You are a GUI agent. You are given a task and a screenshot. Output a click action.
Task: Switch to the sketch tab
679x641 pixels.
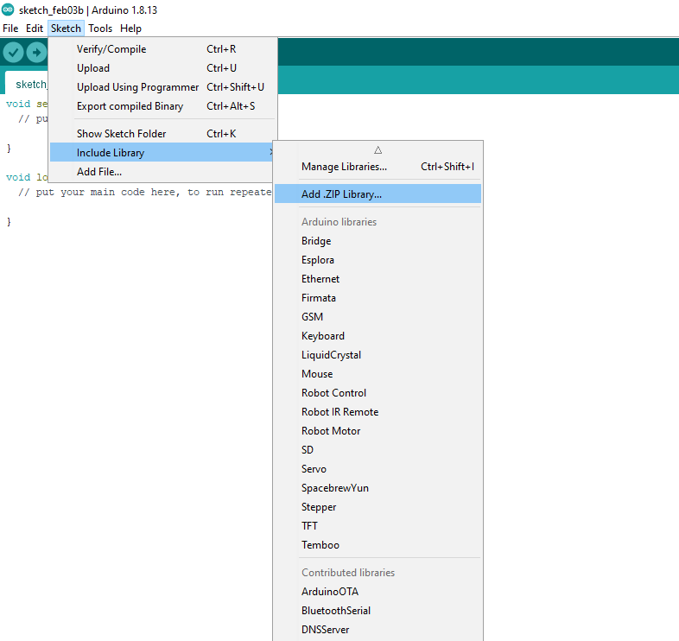pyautogui.click(x=27, y=84)
